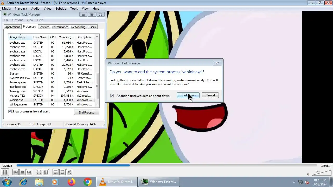Toggle VLC random shuffle button
The image size is (333, 187).
pyautogui.click(x=69, y=172)
